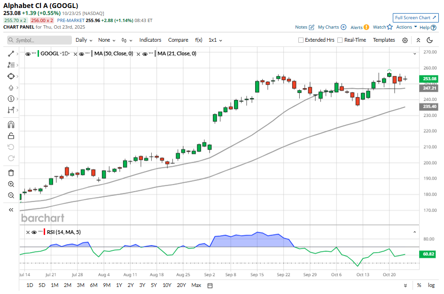Image resolution: width=444 pixels, height=294 pixels.
Task: Collapse the drawing tools sidebar
Action: [x=11, y=210]
